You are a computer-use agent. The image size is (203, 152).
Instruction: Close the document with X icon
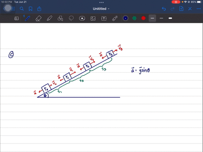pos(190,9)
